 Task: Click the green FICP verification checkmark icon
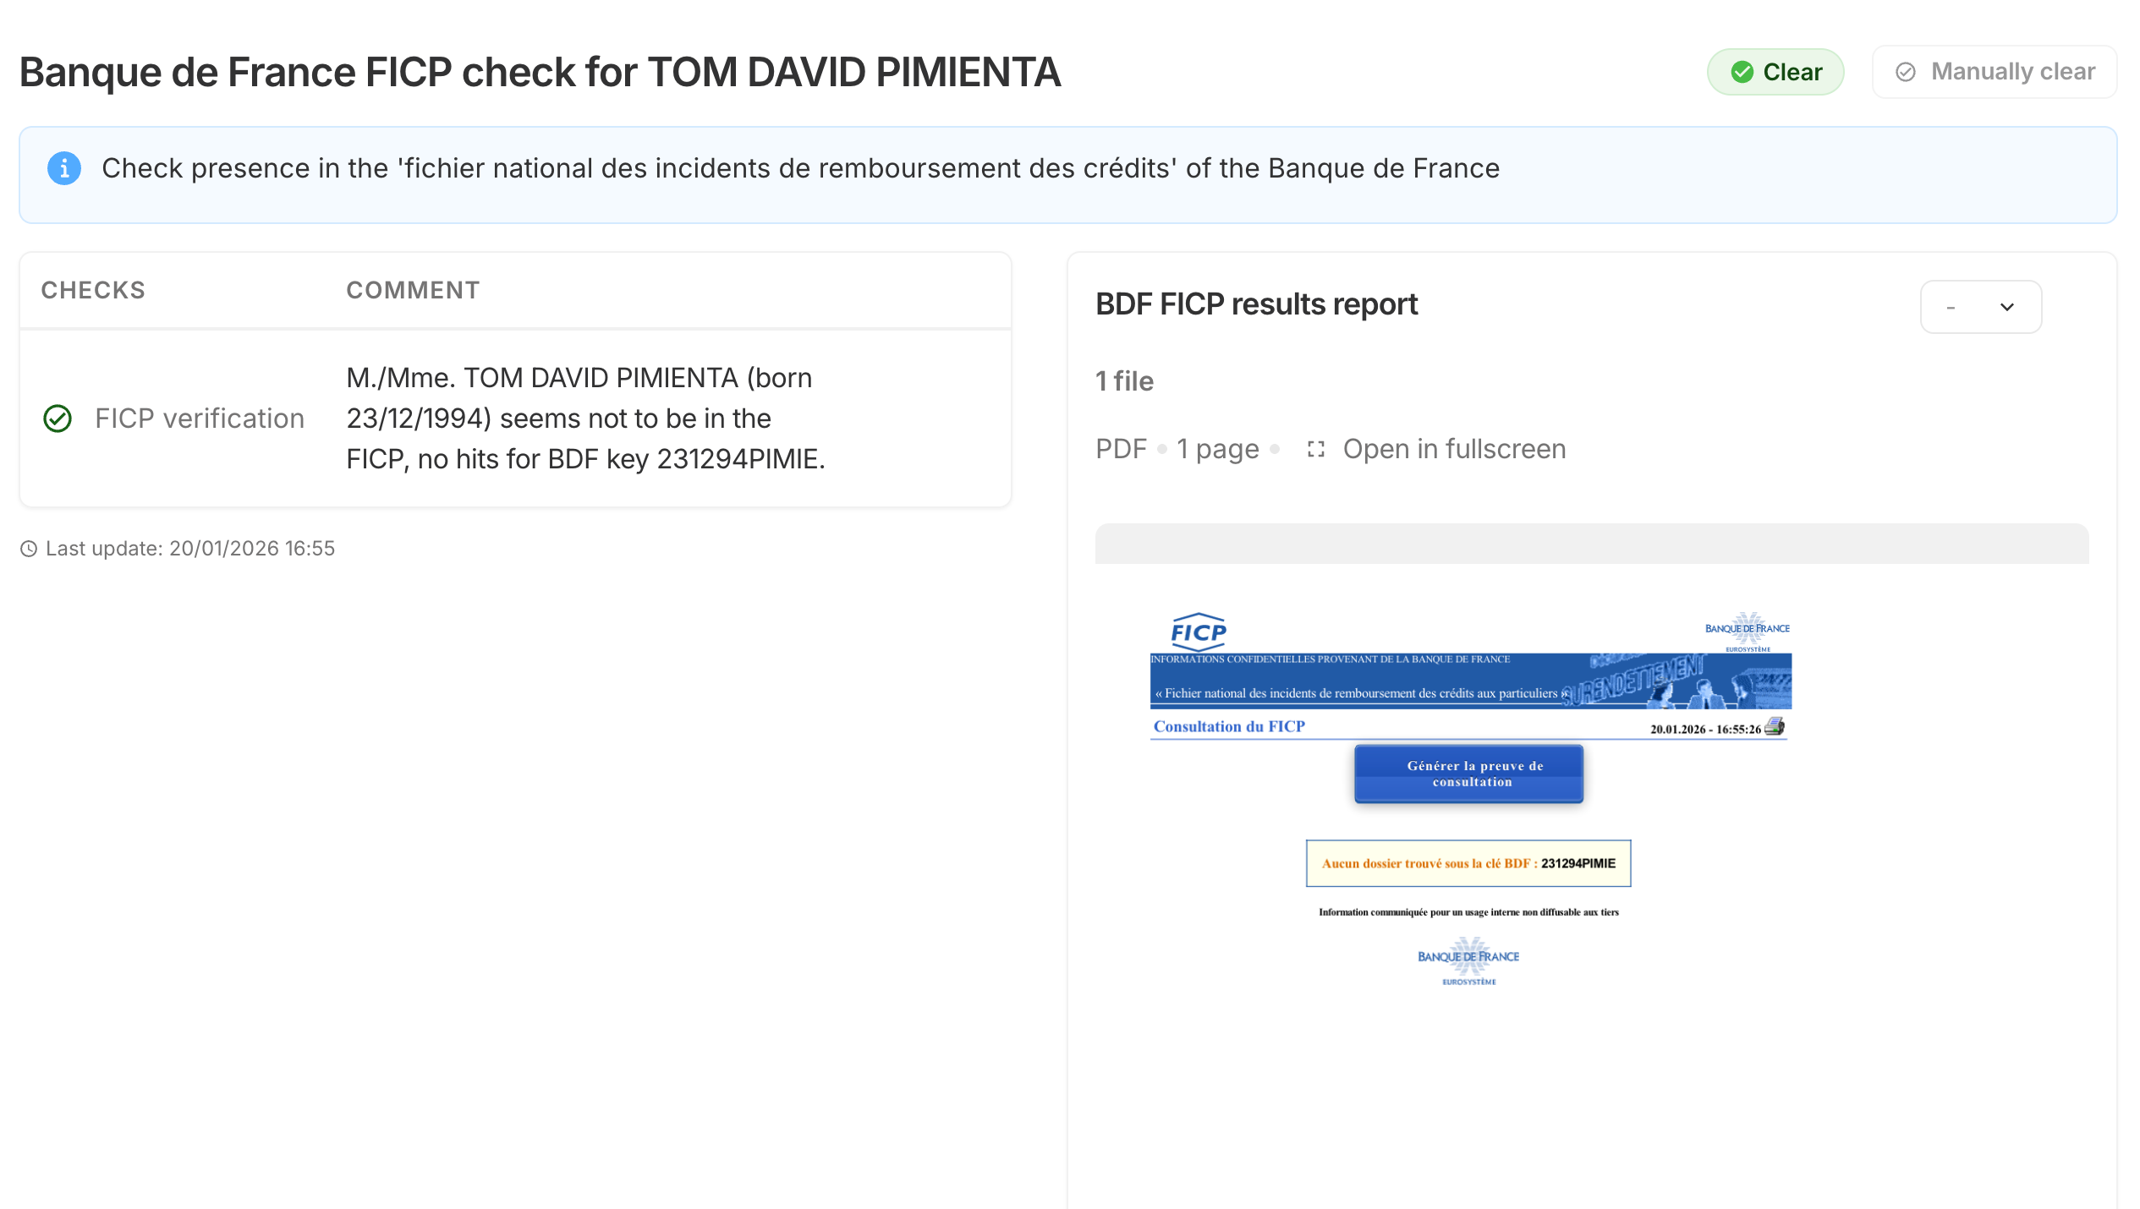[58, 418]
